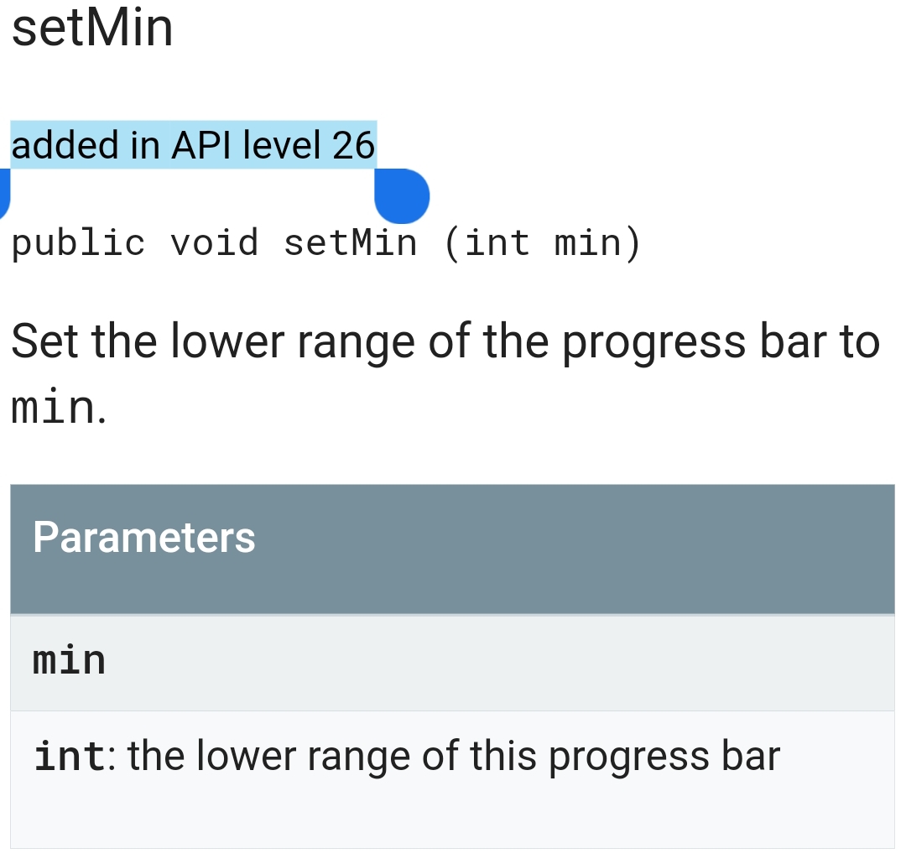Tap the right blue text selection handle
The height and width of the screenshot is (864, 906).
[x=402, y=196]
